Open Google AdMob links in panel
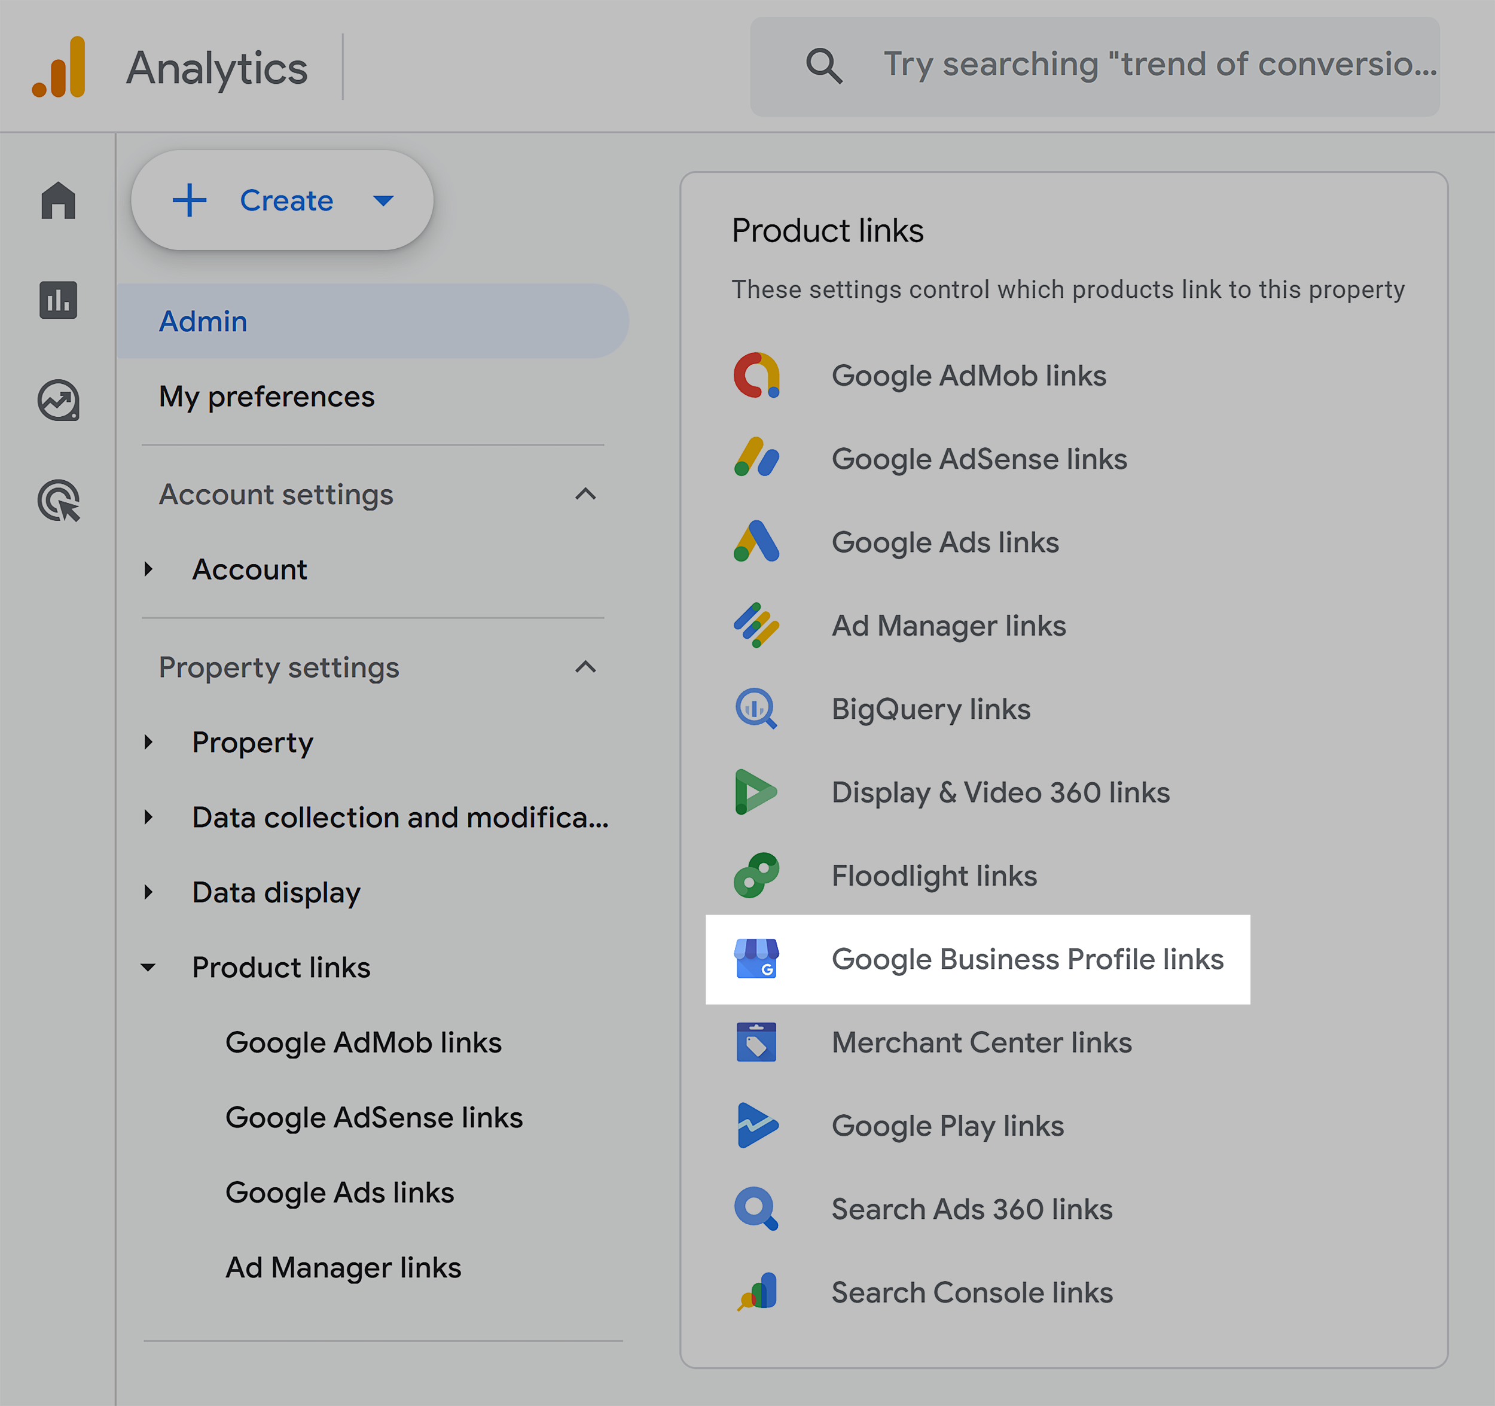This screenshot has width=1495, height=1406. click(969, 375)
